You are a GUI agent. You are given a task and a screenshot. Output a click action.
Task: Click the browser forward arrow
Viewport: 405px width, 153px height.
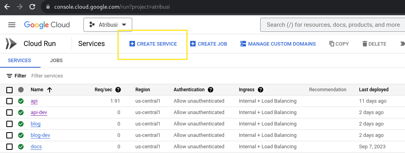(19, 7)
